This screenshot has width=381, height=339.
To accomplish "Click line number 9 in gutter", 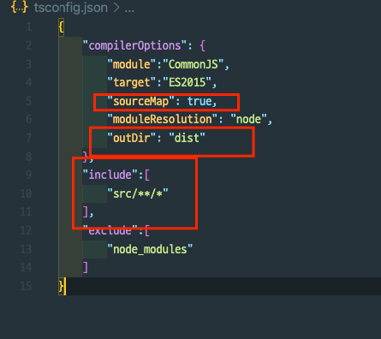I will tap(29, 175).
